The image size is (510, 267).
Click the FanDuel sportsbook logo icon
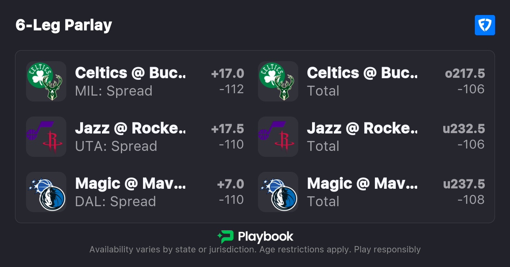[x=485, y=25]
